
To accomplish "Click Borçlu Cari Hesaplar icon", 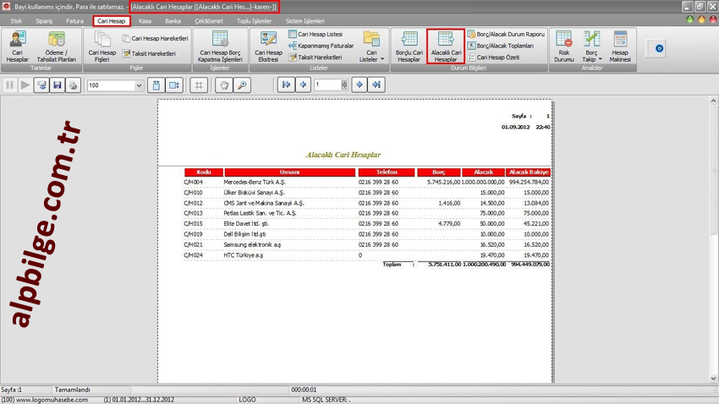I will [x=409, y=46].
